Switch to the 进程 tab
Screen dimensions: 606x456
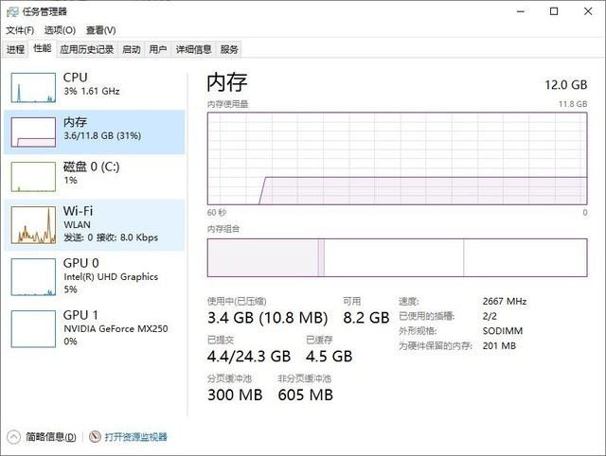[15, 49]
